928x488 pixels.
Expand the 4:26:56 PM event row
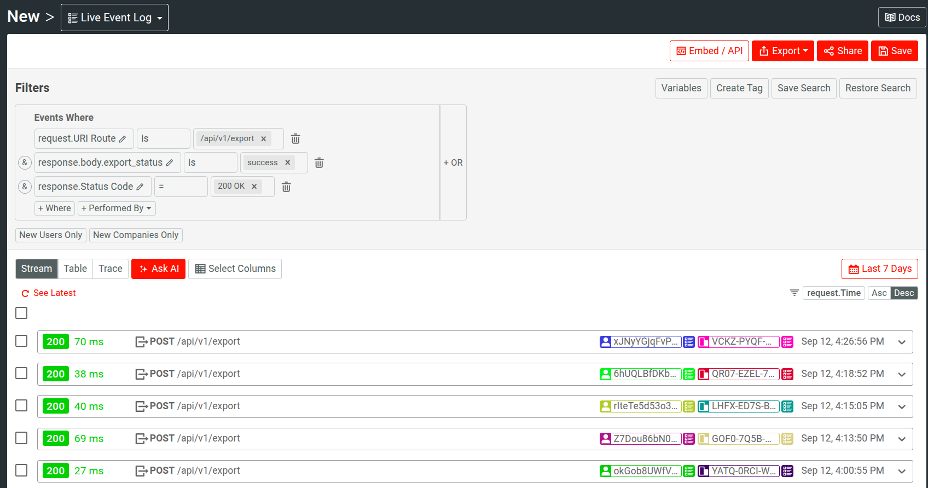coord(902,342)
